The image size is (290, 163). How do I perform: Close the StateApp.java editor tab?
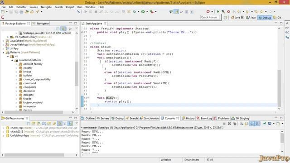(x=105, y=24)
